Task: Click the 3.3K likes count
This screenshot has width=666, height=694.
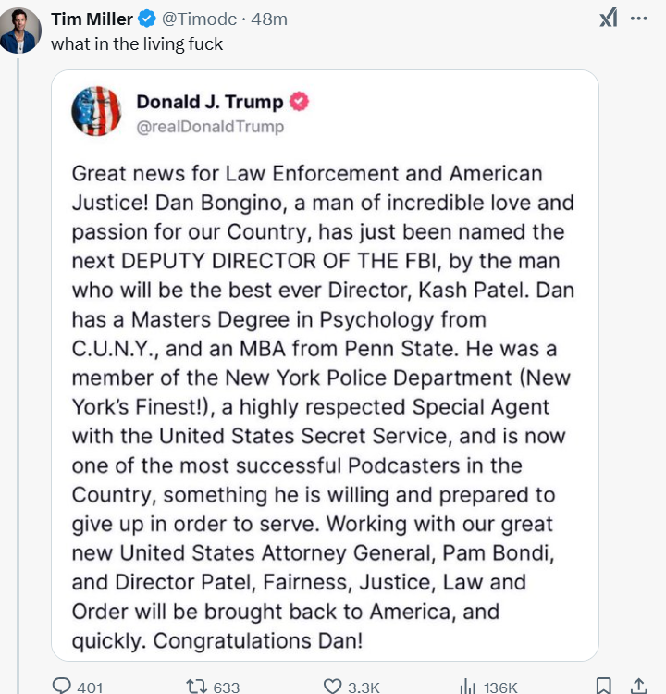Action: click(364, 687)
